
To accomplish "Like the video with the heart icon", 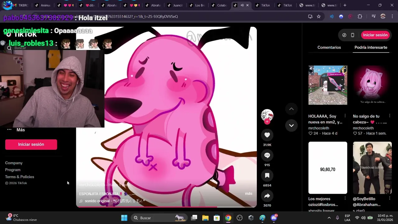I will click(x=267, y=135).
